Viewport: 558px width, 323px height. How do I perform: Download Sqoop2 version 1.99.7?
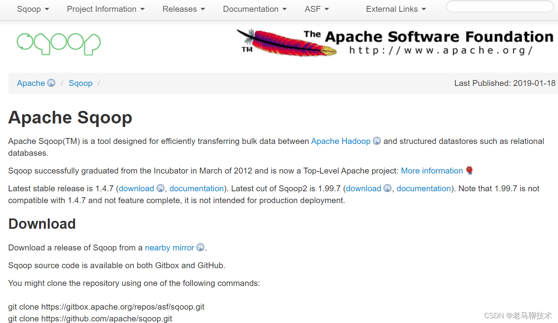[363, 189]
